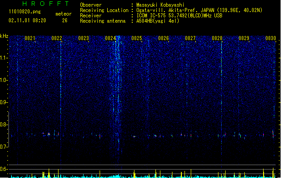
Task: Click the 0.9 kHz axis label
Action: click(4, 102)
